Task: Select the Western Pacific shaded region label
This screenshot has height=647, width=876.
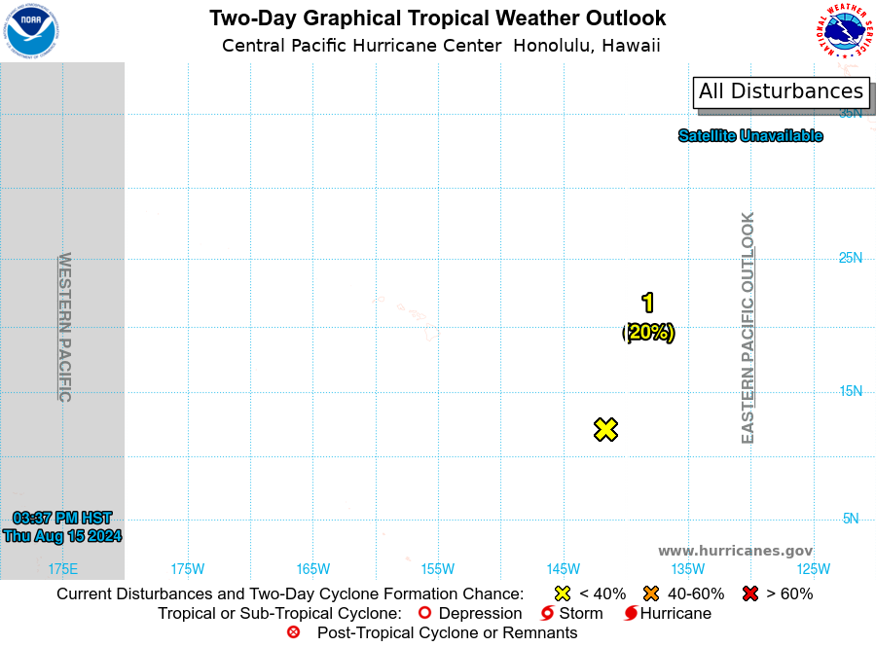Action: pos(65,327)
